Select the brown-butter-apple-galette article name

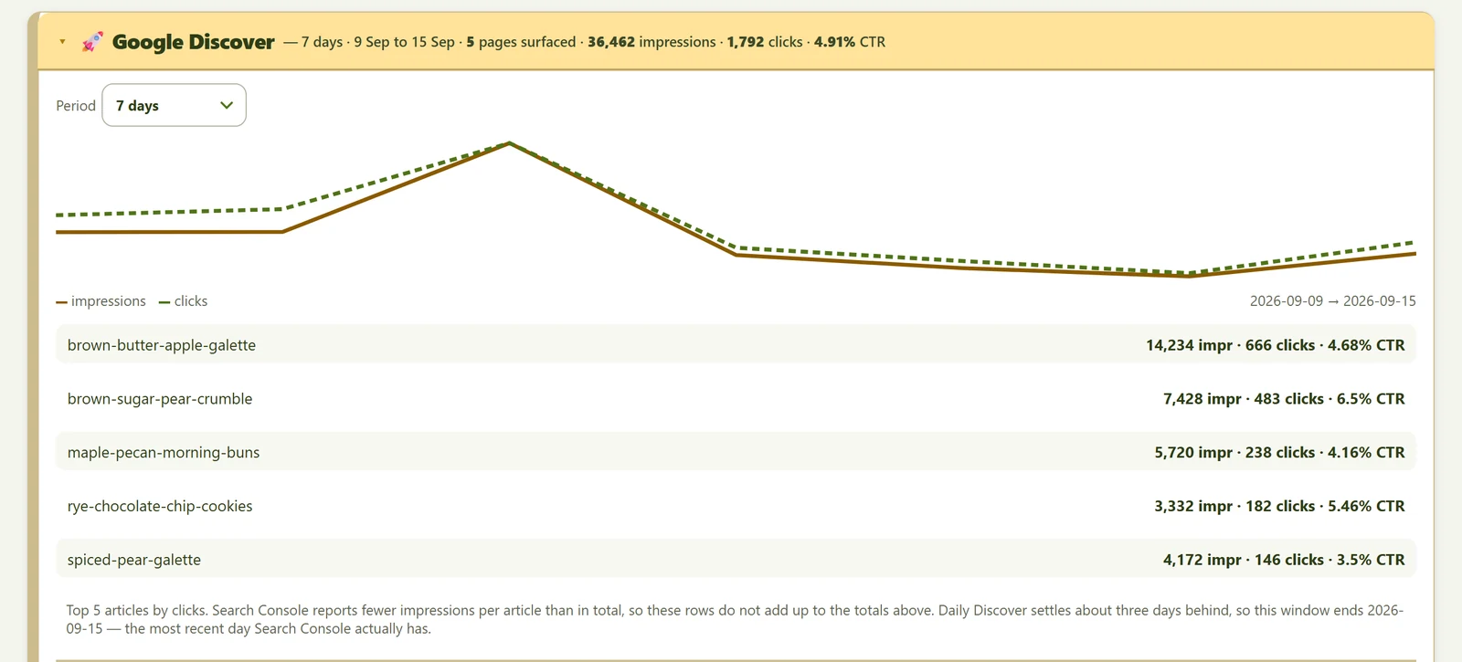pyautogui.click(x=162, y=345)
